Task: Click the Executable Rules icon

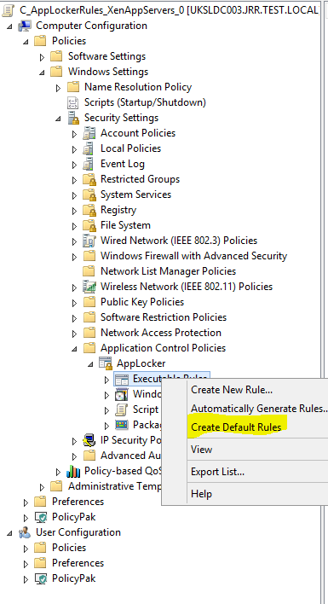Action: pos(122,380)
